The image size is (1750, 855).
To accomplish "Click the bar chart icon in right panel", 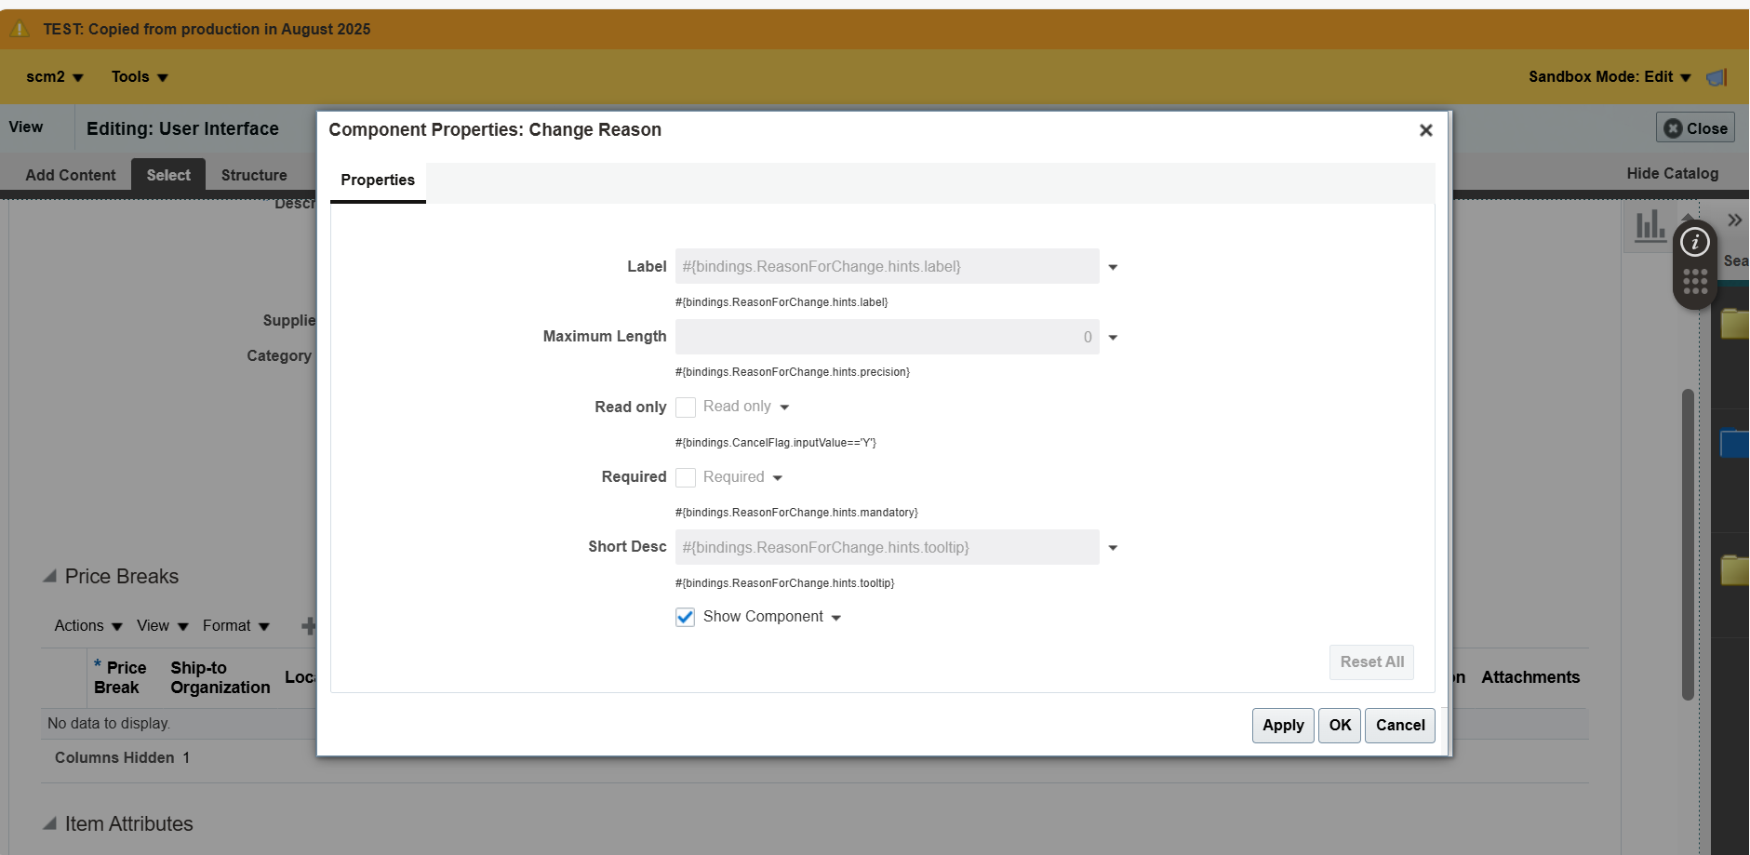I will 1649,222.
